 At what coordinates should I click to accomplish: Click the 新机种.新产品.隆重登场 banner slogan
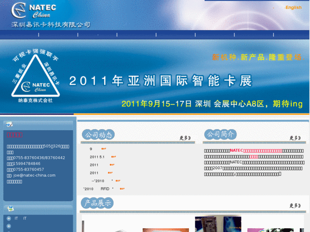pyautogui.click(x=258, y=57)
